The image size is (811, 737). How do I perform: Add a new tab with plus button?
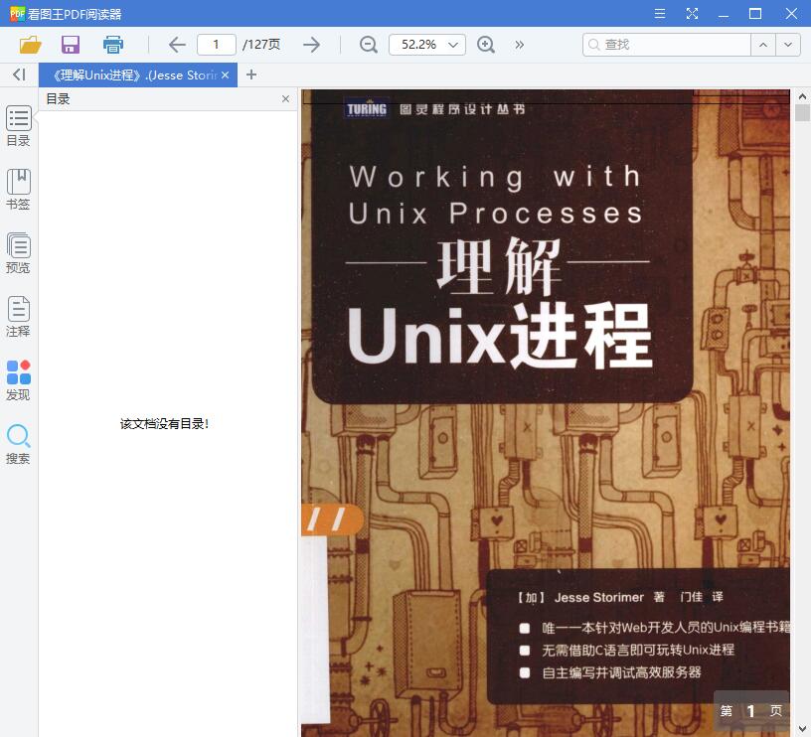251,74
